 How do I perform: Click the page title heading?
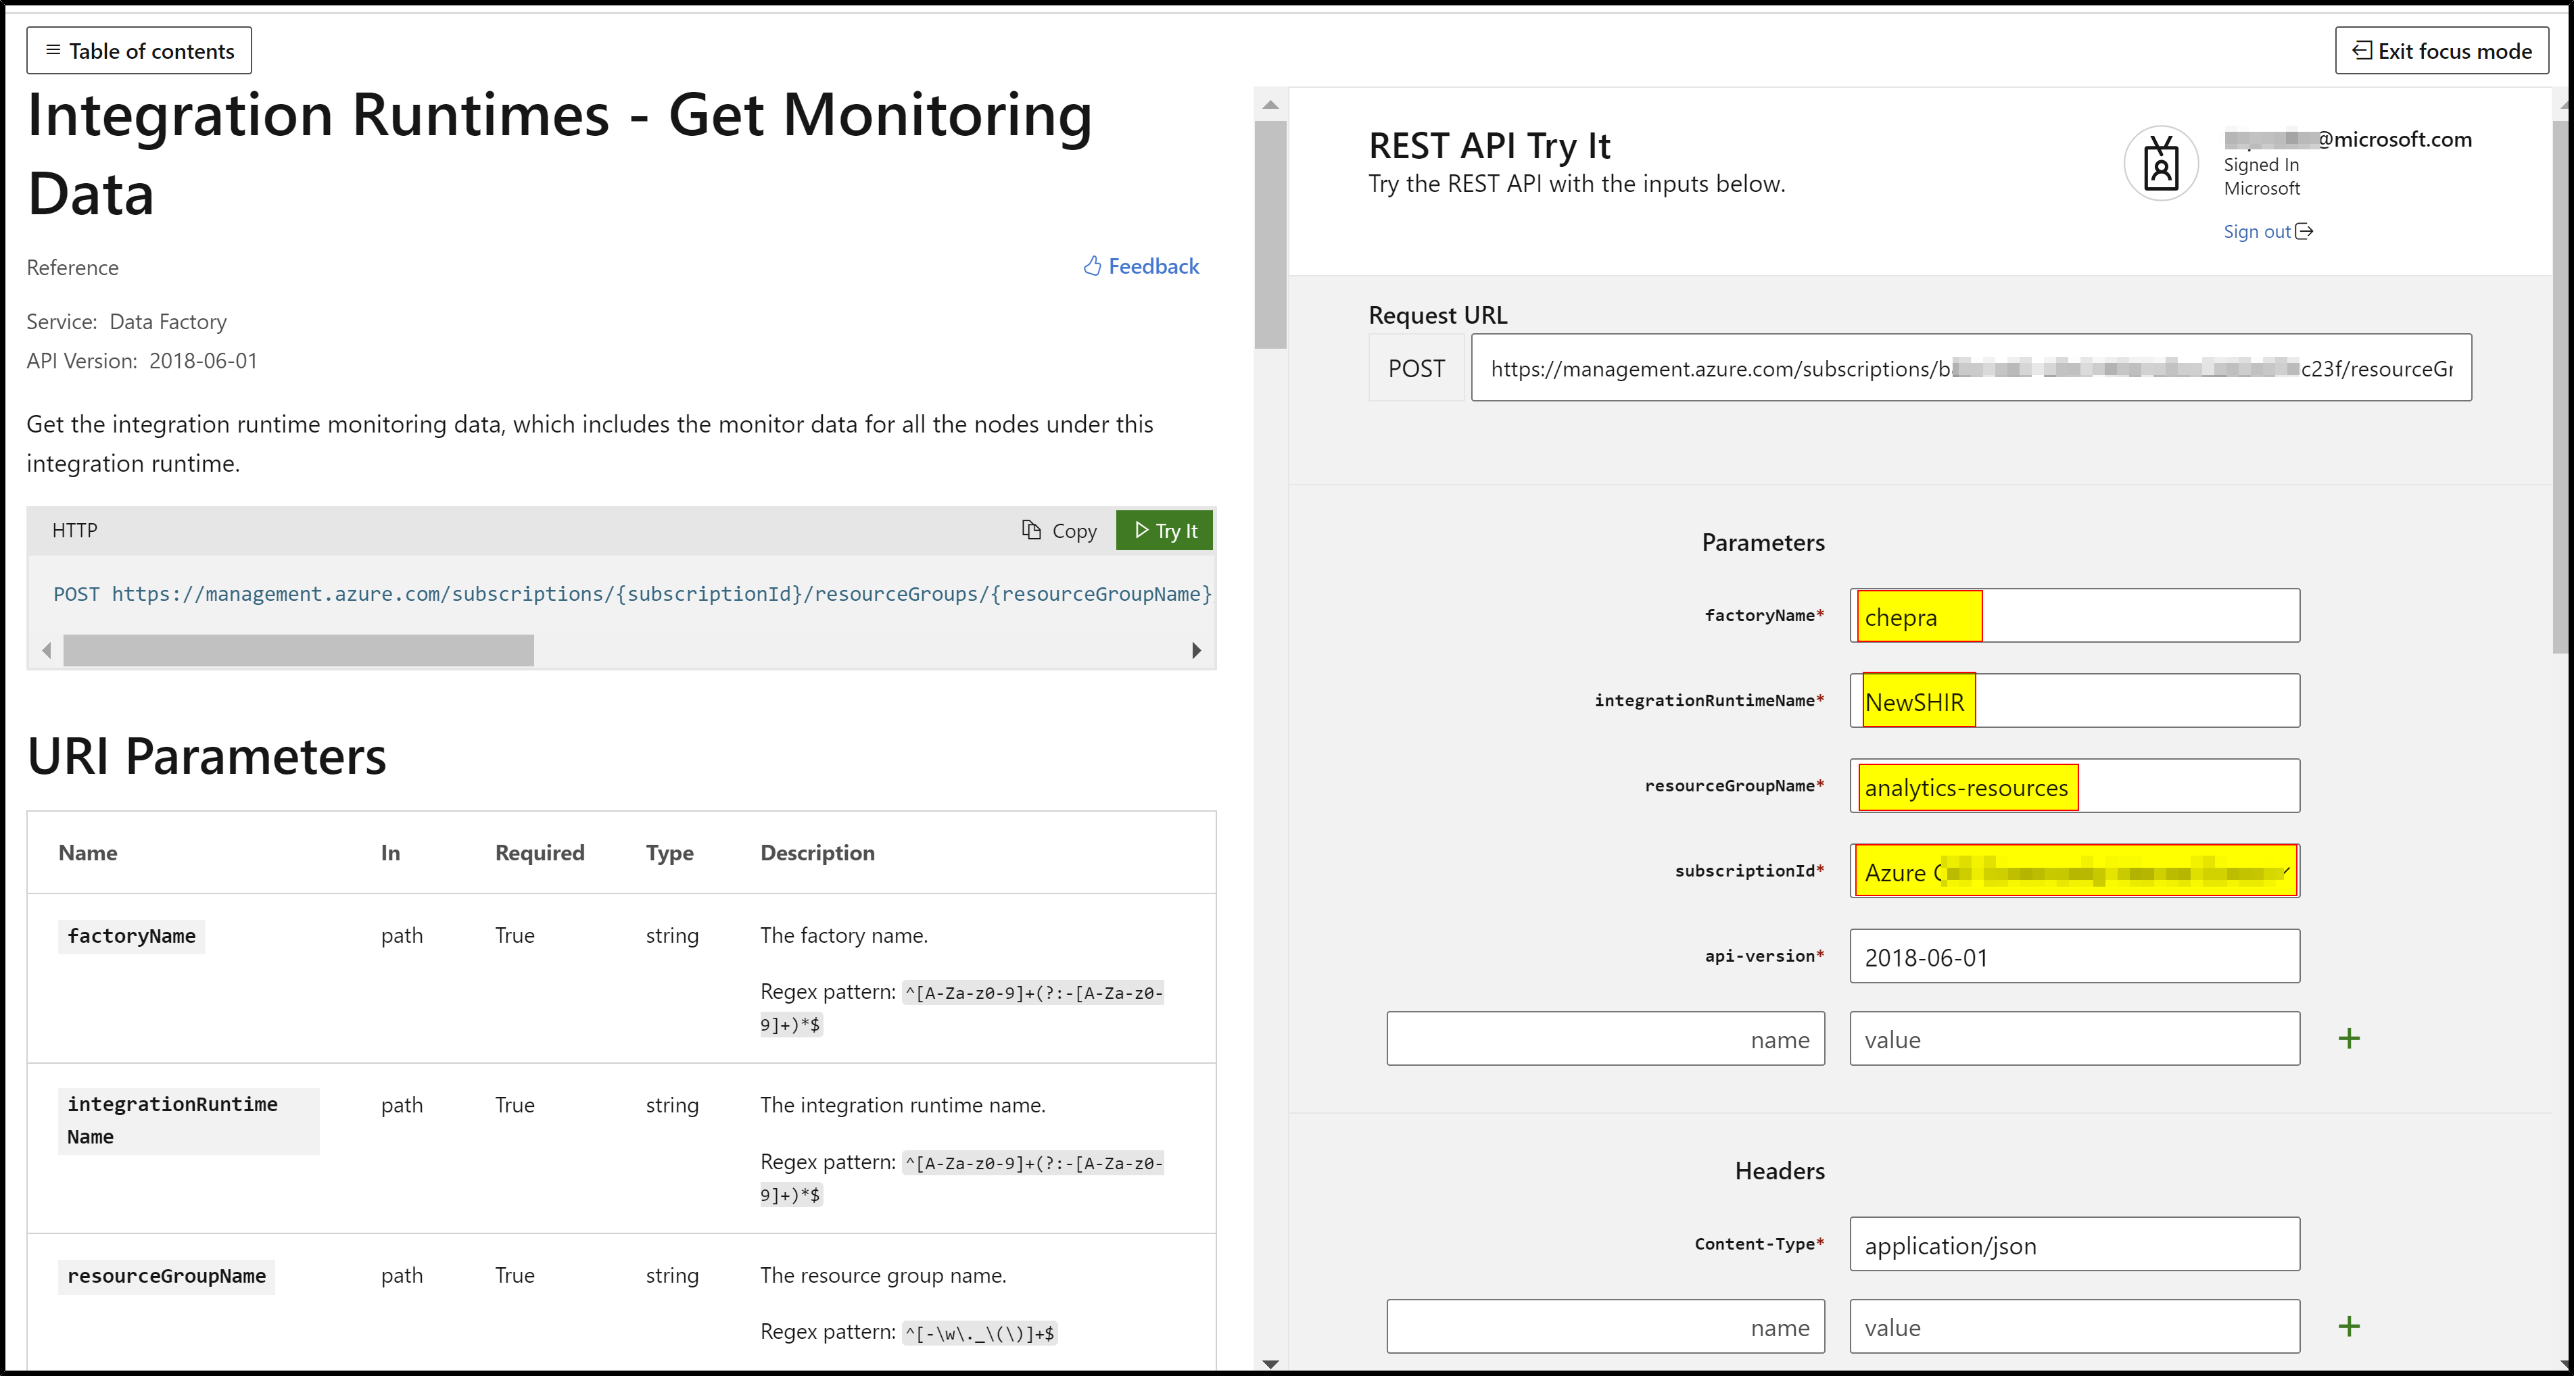pyautogui.click(x=560, y=153)
